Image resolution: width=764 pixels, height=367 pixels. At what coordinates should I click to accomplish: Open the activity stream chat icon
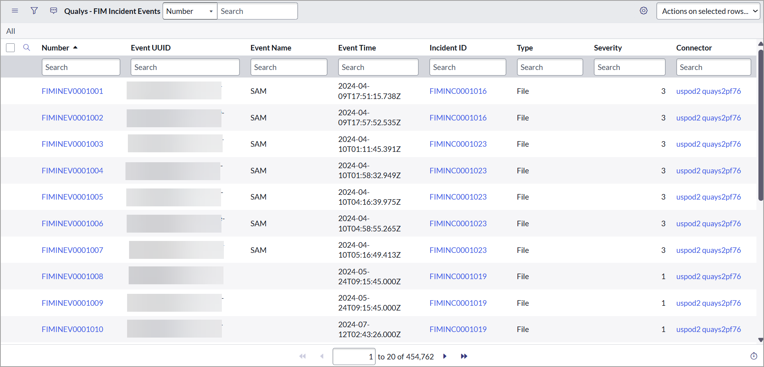coord(53,11)
